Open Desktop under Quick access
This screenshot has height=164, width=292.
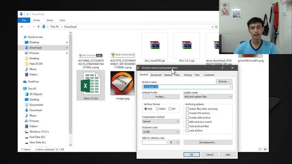click(34, 42)
